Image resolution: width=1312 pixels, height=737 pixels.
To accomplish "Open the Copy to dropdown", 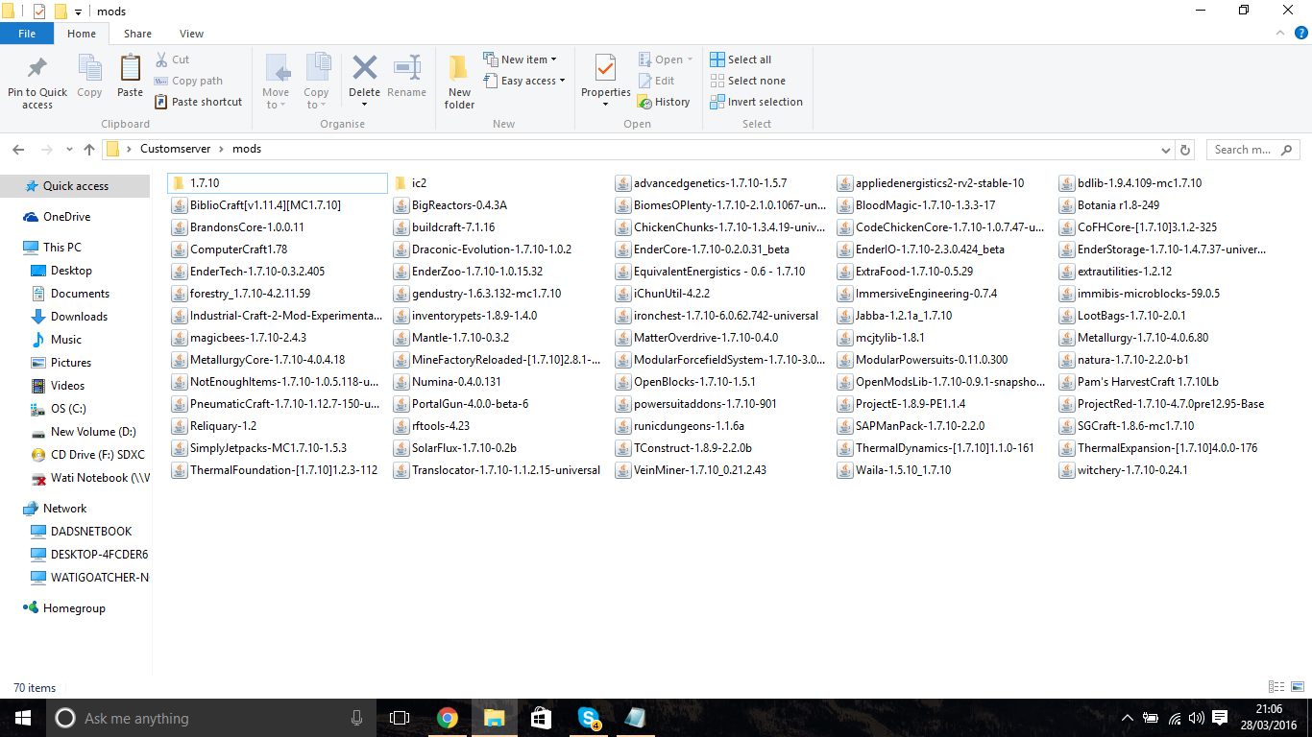I will (316, 83).
